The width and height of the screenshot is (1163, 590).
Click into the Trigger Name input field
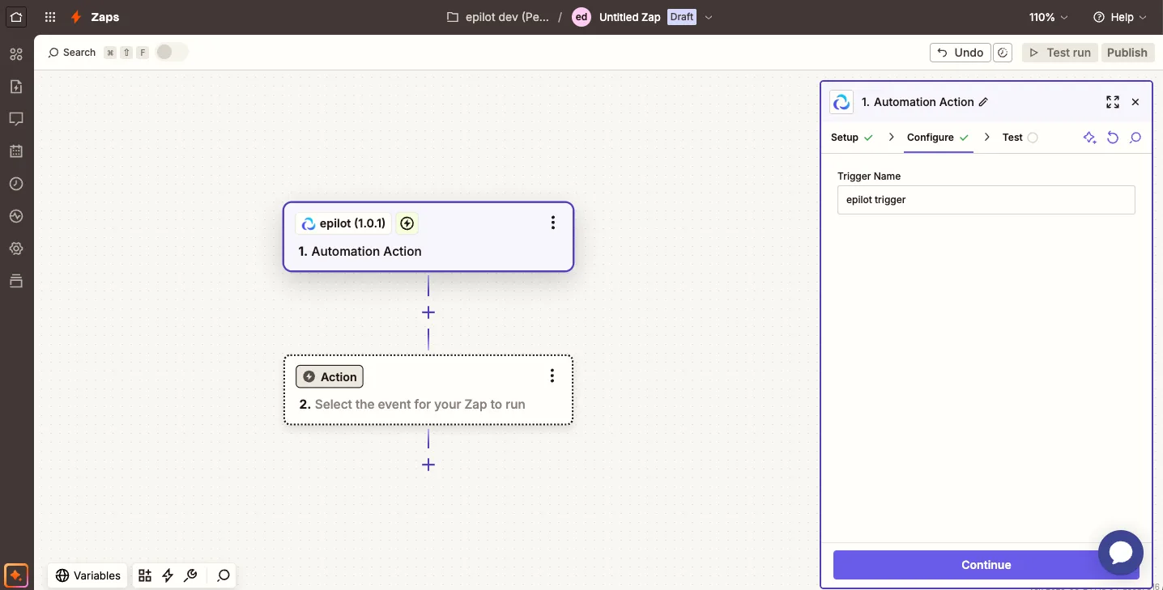point(986,200)
